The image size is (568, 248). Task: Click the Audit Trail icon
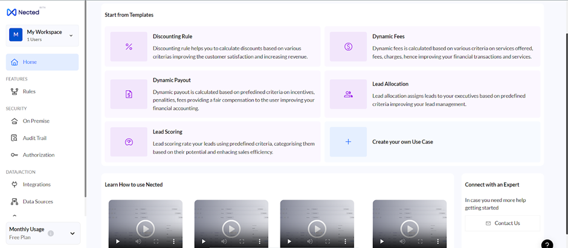(x=15, y=138)
